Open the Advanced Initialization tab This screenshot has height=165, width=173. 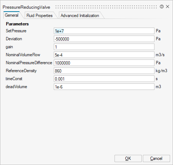point(80,16)
